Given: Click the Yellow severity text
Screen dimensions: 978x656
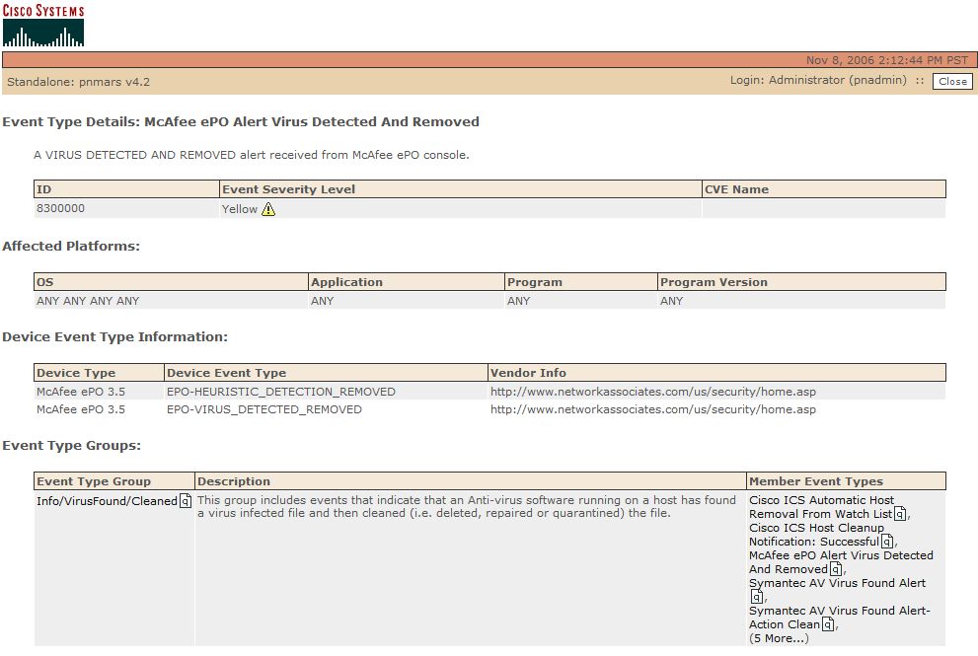Looking at the screenshot, I should pyautogui.click(x=240, y=209).
